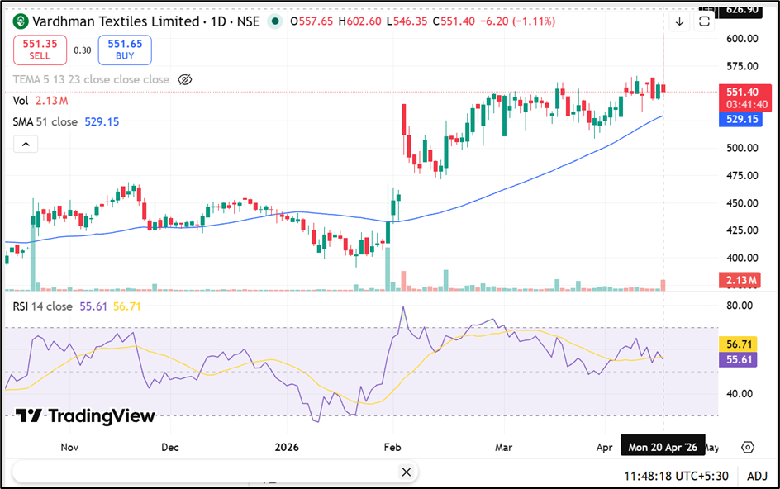Click the fullscreen frame icon at top right

pyautogui.click(x=705, y=21)
